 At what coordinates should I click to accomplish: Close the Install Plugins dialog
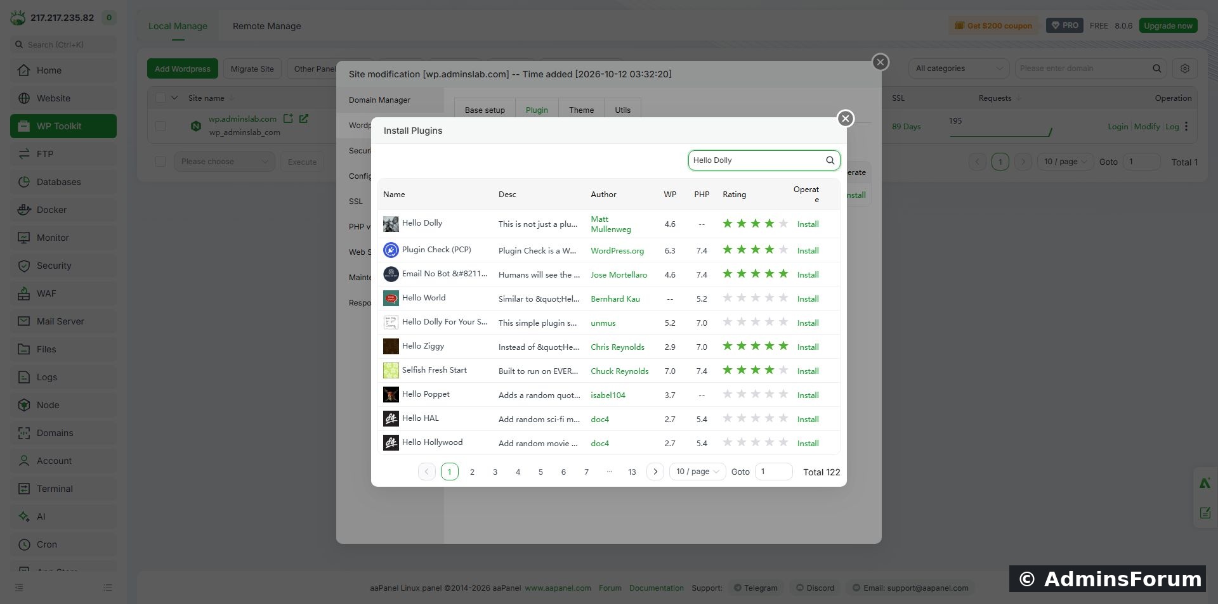845,119
